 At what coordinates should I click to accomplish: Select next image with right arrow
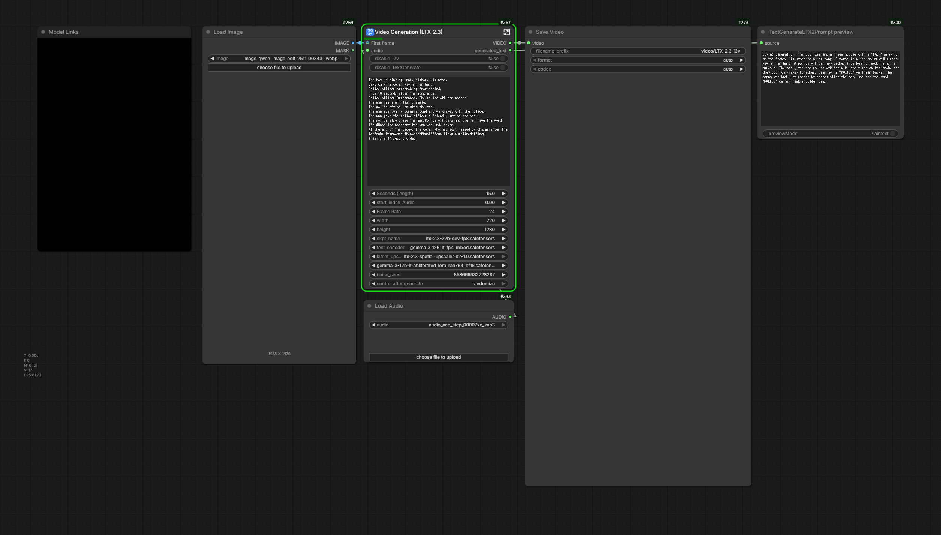(346, 59)
